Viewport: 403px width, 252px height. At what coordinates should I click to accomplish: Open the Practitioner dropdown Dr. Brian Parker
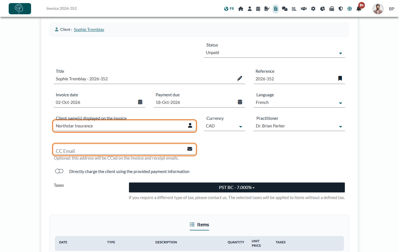point(299,126)
